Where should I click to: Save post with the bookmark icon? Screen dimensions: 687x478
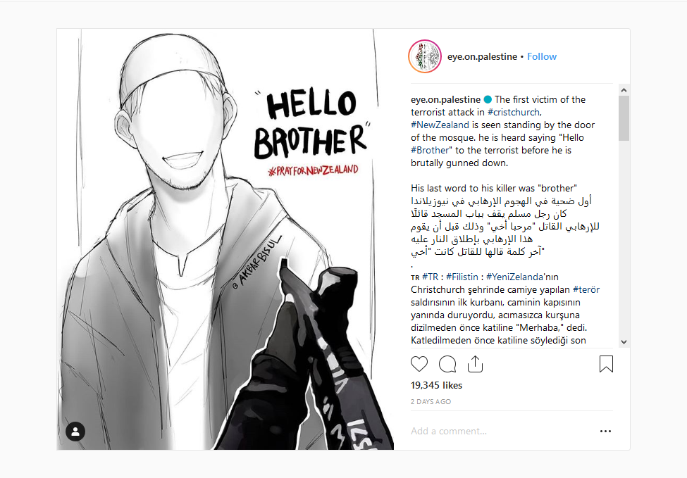pos(606,364)
